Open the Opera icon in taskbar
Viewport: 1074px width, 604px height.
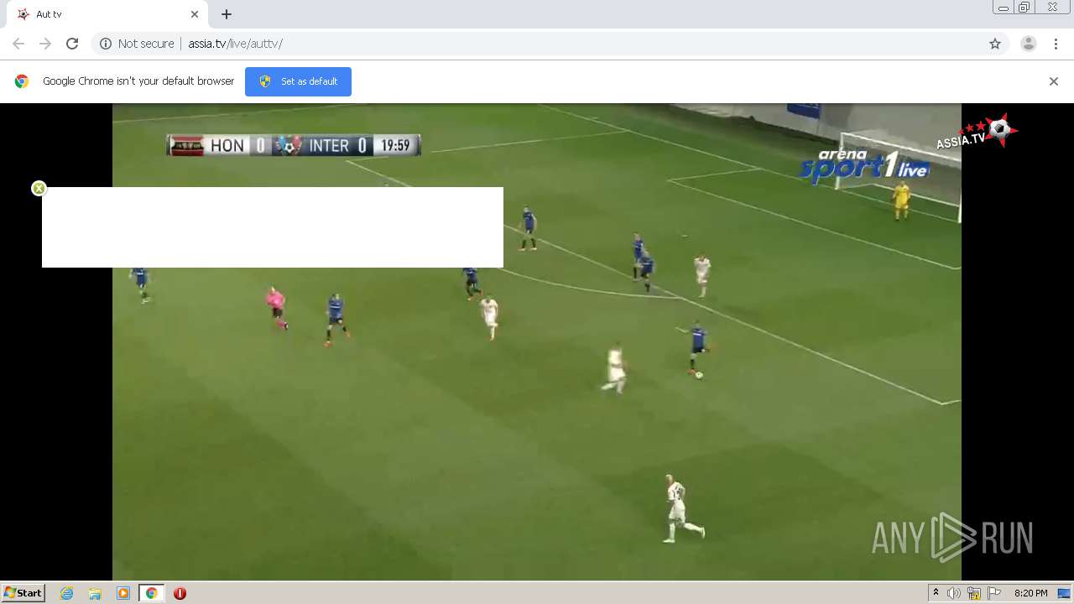pos(180,593)
